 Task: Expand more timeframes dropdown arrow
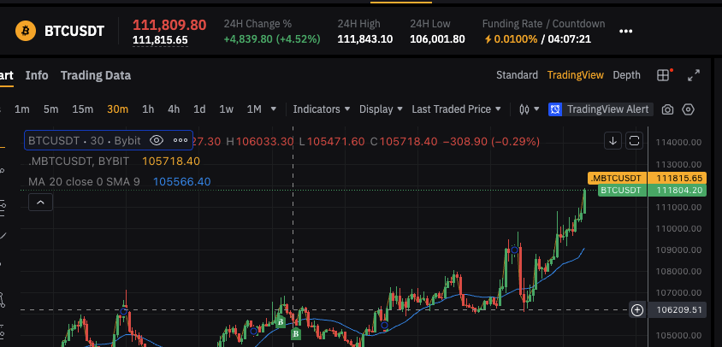274,109
